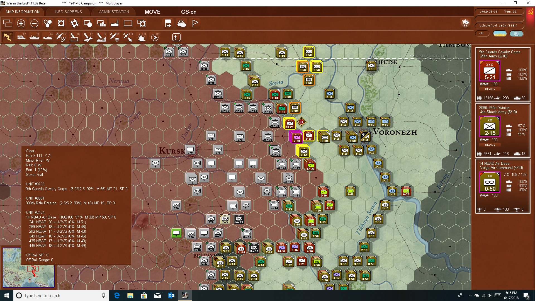This screenshot has width=535, height=301.
Task: Click the black 14=15 unit counter
Action: click(x=239, y=219)
